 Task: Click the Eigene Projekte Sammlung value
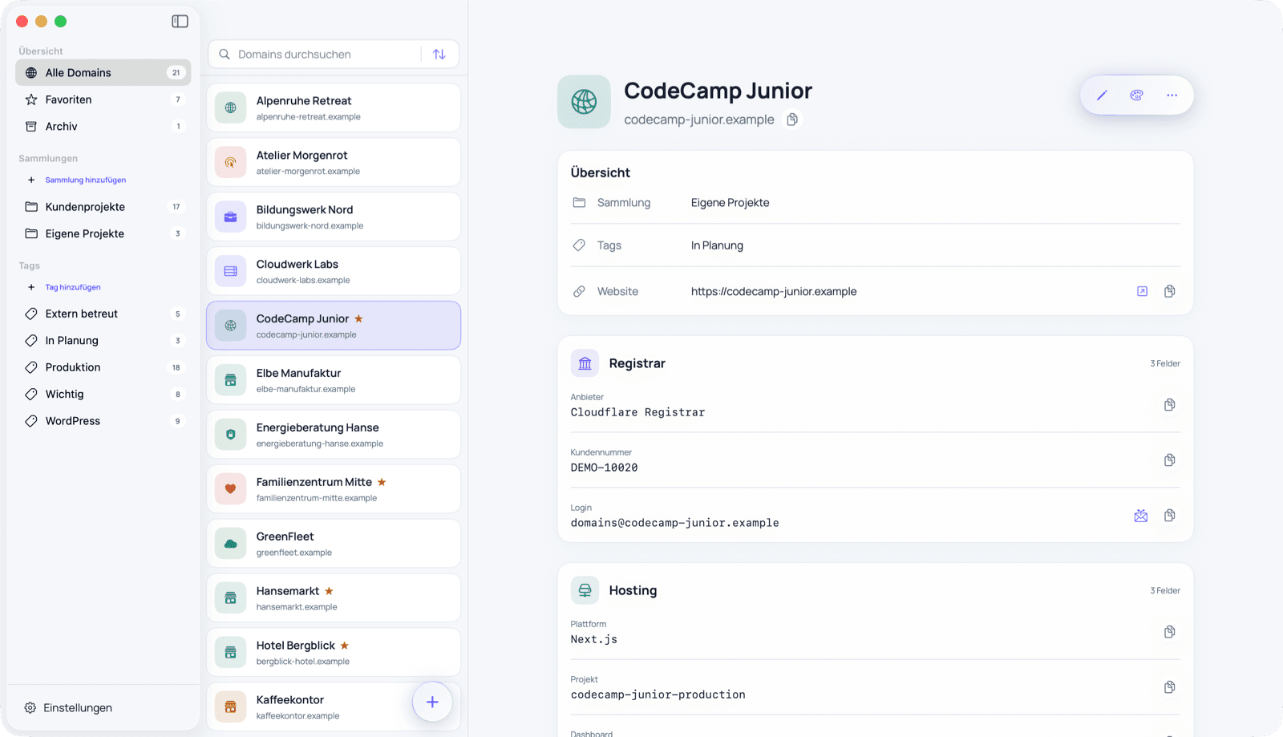[730, 203]
